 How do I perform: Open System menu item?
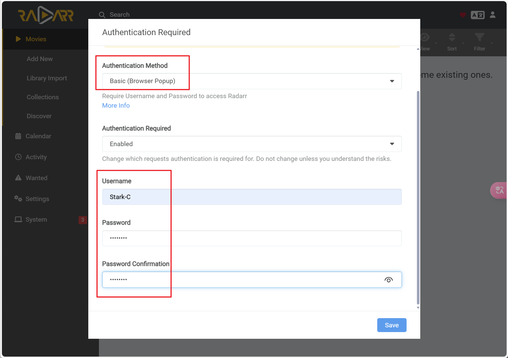pyautogui.click(x=36, y=219)
